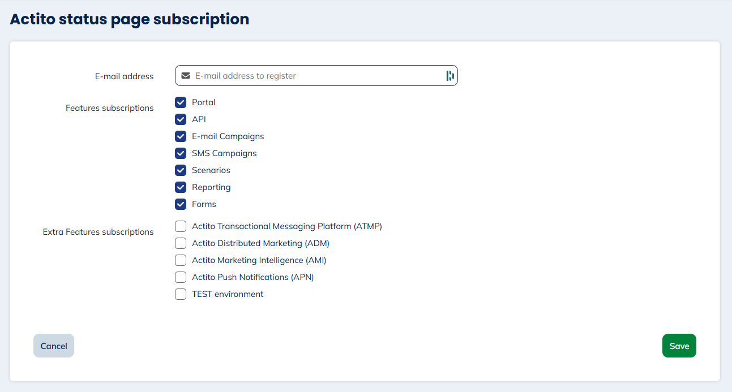732x392 pixels.
Task: Uncheck the Scenarios subscription
Action: pos(181,170)
